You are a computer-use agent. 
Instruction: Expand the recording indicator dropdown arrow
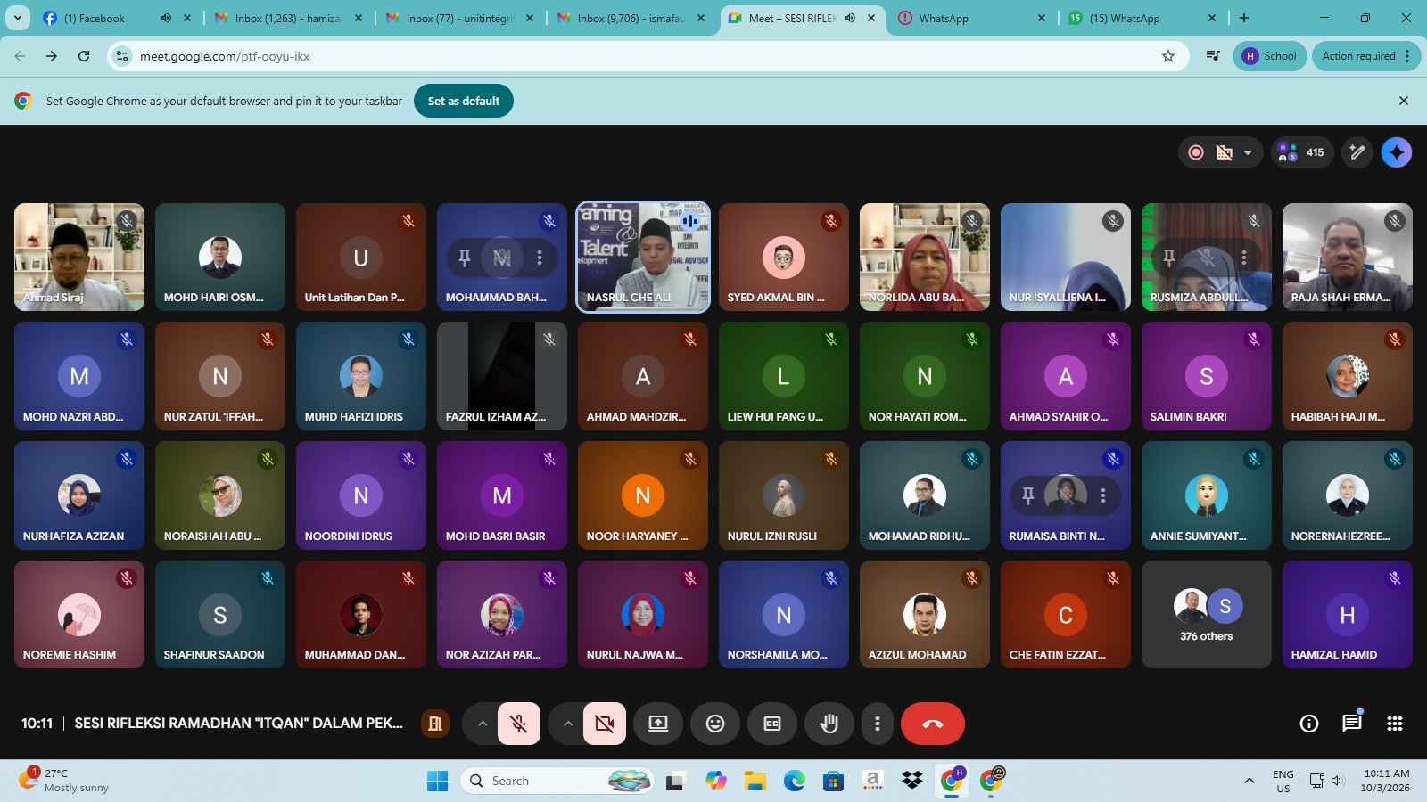coord(1248,152)
